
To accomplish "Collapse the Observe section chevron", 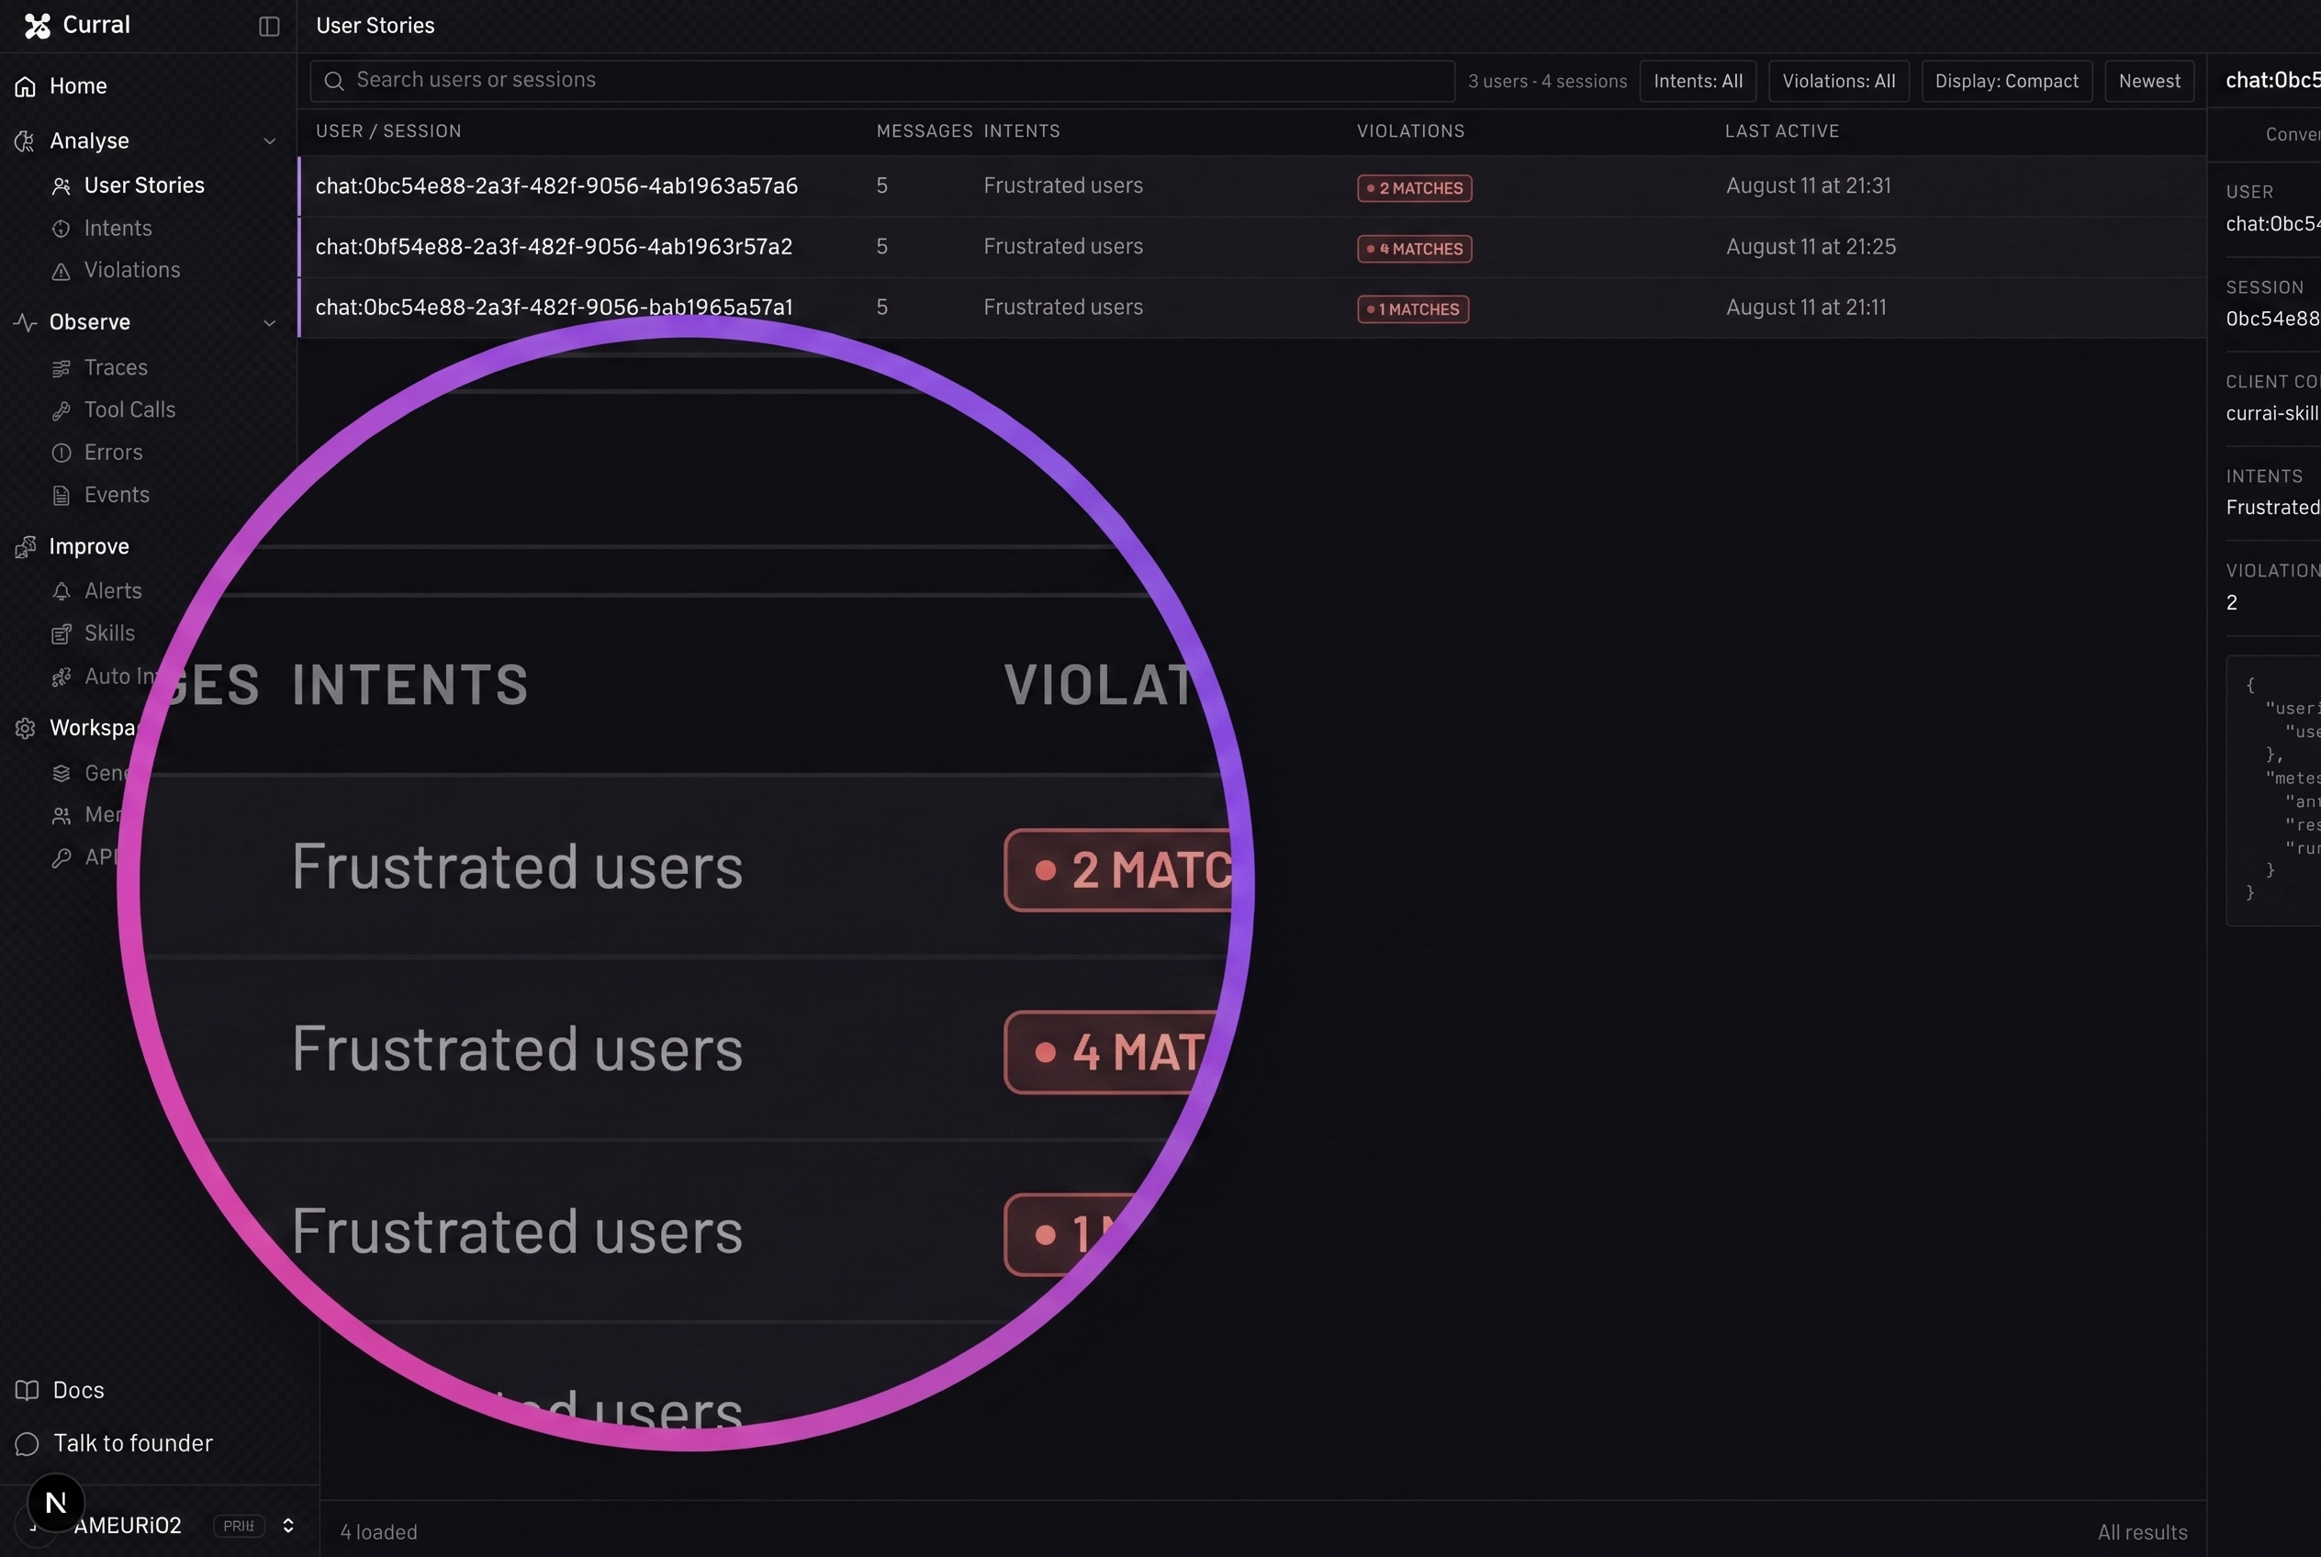I will [269, 323].
